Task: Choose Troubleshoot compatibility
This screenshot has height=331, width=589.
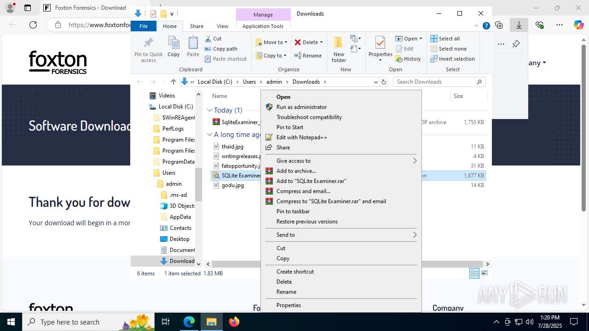Action: tap(341, 117)
